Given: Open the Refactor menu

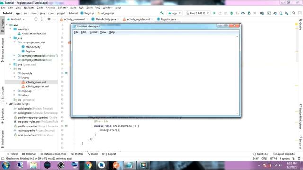Looking at the screenshot, I should pos(62,8).
